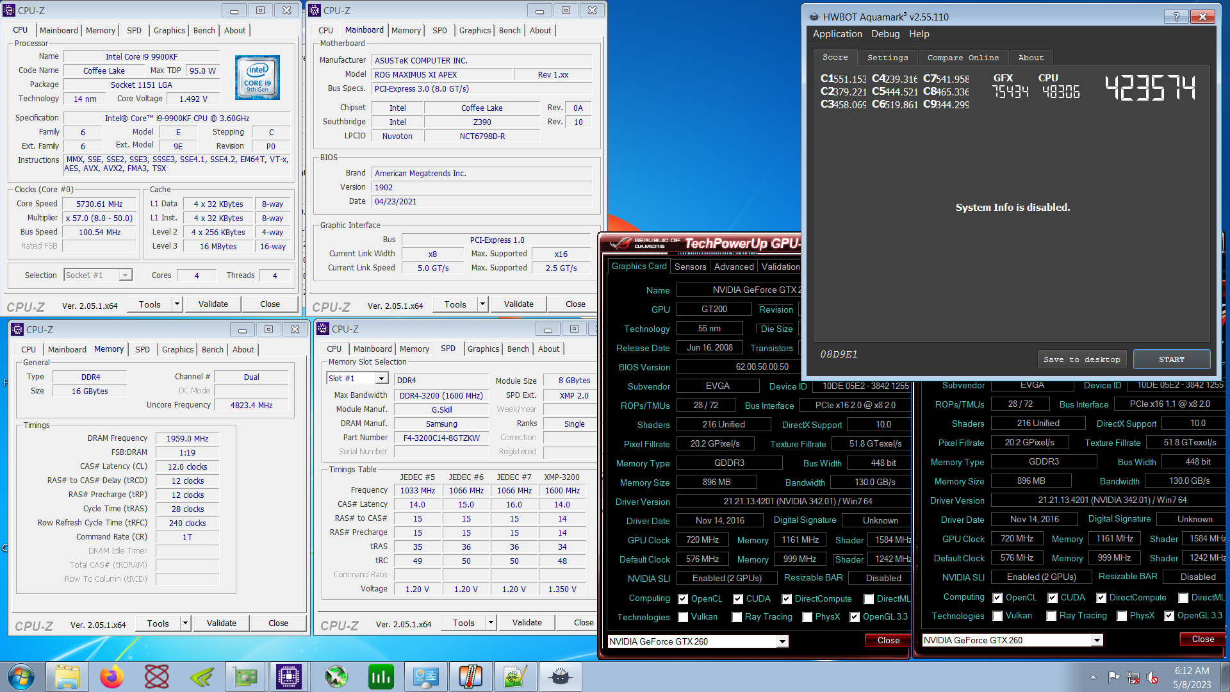
Task: Click Close button in left GPU-Z window
Action: [x=888, y=640]
